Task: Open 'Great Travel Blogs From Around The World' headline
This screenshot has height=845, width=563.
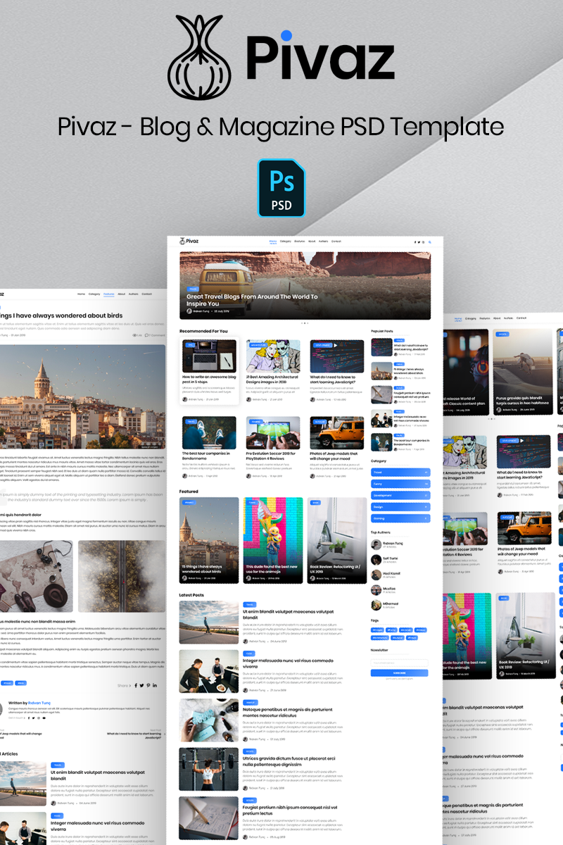Action: point(251,300)
